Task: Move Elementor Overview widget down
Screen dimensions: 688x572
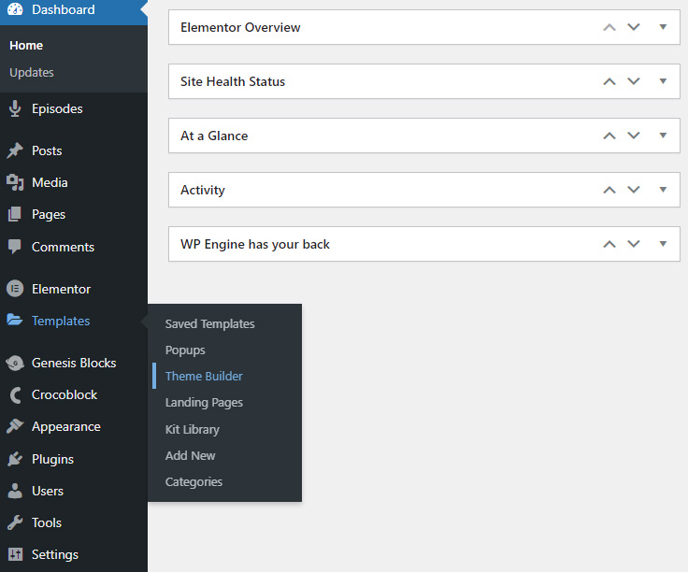Action: click(634, 27)
